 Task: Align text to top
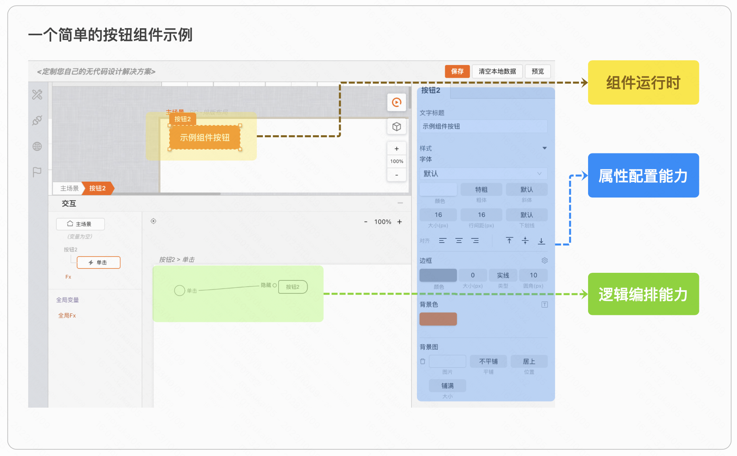[x=509, y=240]
